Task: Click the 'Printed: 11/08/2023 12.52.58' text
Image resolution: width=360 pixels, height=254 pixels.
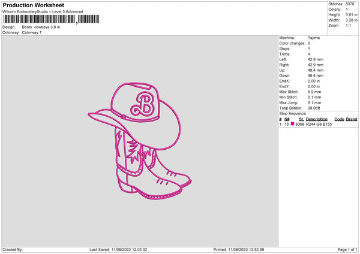Action: tap(239, 249)
